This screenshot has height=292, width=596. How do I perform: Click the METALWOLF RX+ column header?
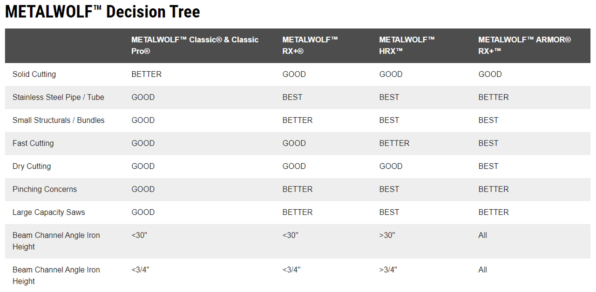click(x=310, y=46)
